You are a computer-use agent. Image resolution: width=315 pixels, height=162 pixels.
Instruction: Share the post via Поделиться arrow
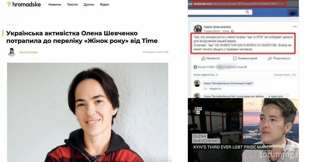click(279, 58)
